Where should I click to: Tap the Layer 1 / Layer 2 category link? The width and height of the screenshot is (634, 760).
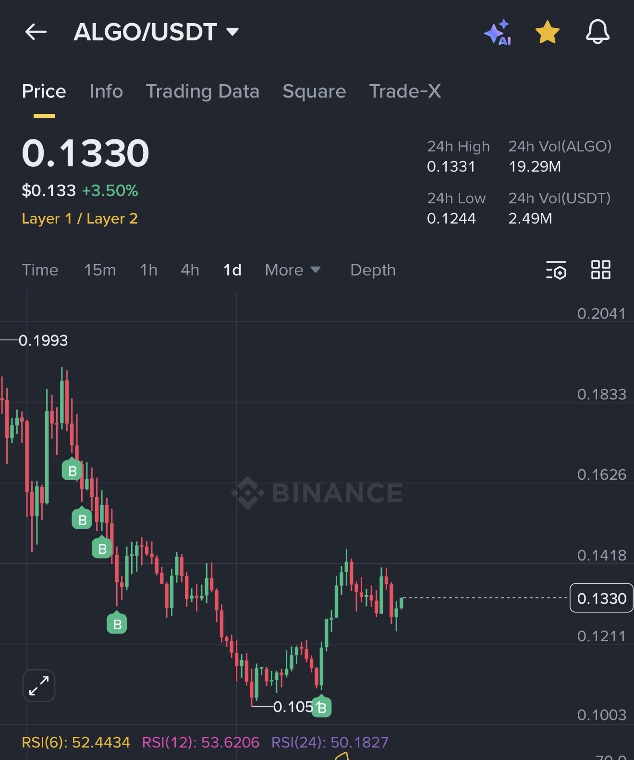pos(80,219)
